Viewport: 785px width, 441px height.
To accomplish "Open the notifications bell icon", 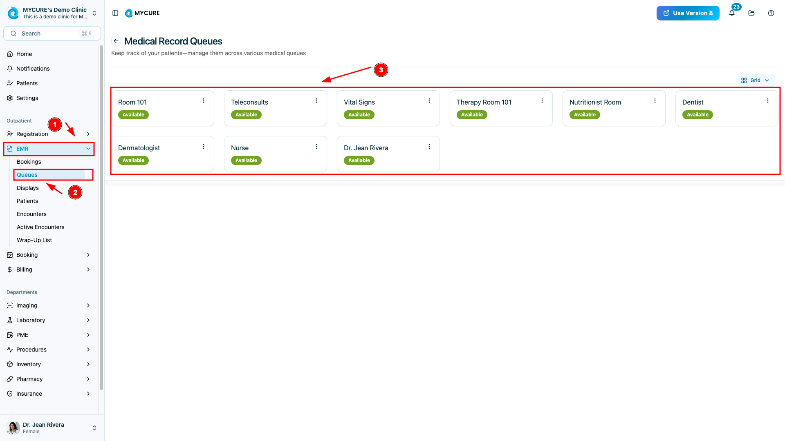I will coord(732,13).
